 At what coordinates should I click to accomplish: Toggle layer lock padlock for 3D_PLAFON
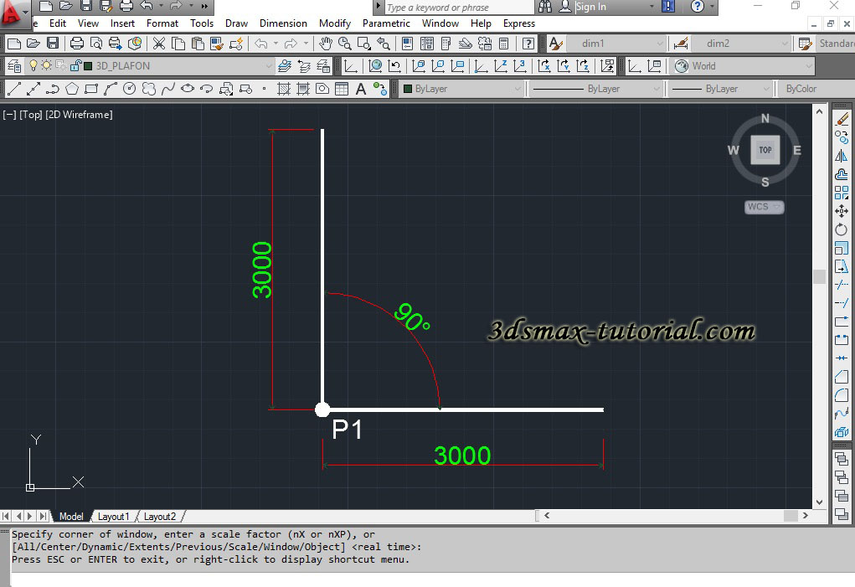[x=76, y=66]
